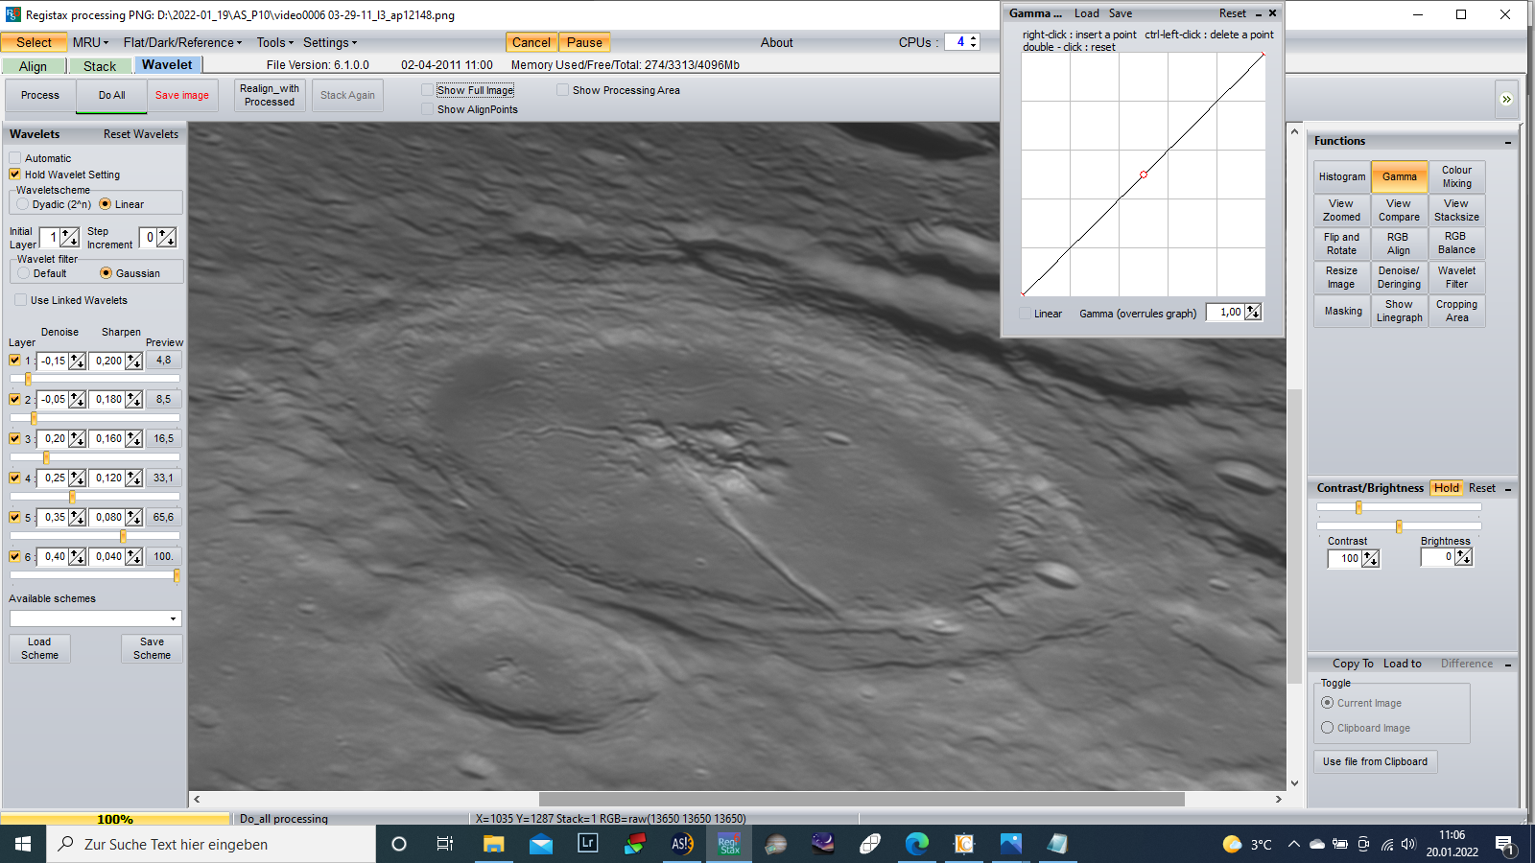Click Reset Wavelets
The width and height of the screenshot is (1535, 863).
(141, 134)
